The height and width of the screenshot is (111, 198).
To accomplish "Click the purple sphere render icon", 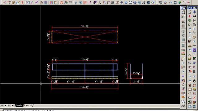I will 165,2.
